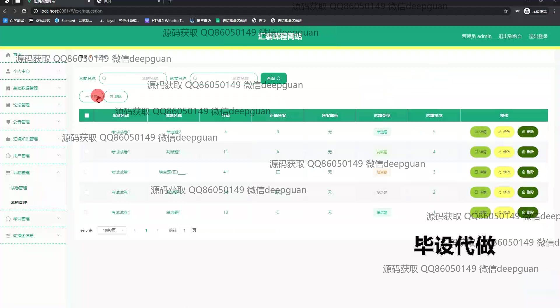Image resolution: width=560 pixels, height=308 pixels.
Task: Click 退出到前台 link
Action: tap(510, 36)
